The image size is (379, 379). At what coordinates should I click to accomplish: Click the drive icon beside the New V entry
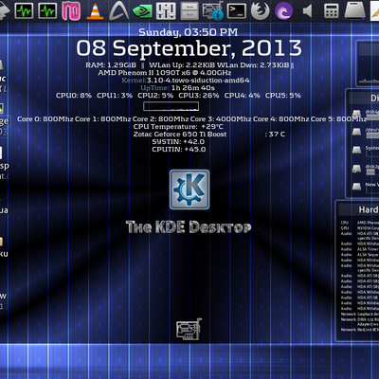tap(356, 186)
